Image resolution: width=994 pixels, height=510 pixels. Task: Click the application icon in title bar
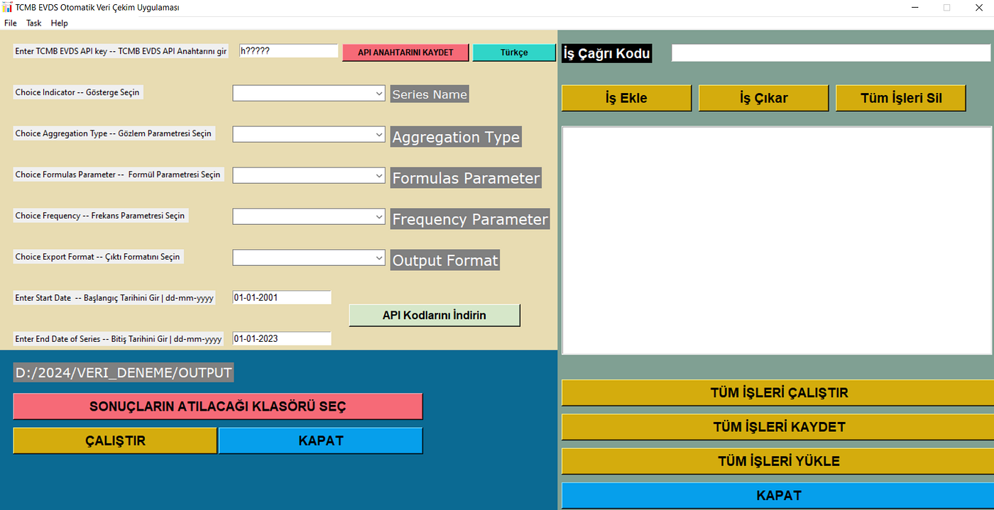pyautogui.click(x=8, y=7)
